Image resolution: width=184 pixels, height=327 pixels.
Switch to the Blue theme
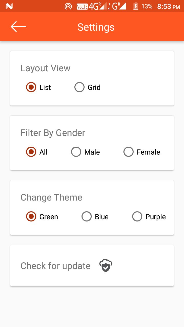coord(87,217)
